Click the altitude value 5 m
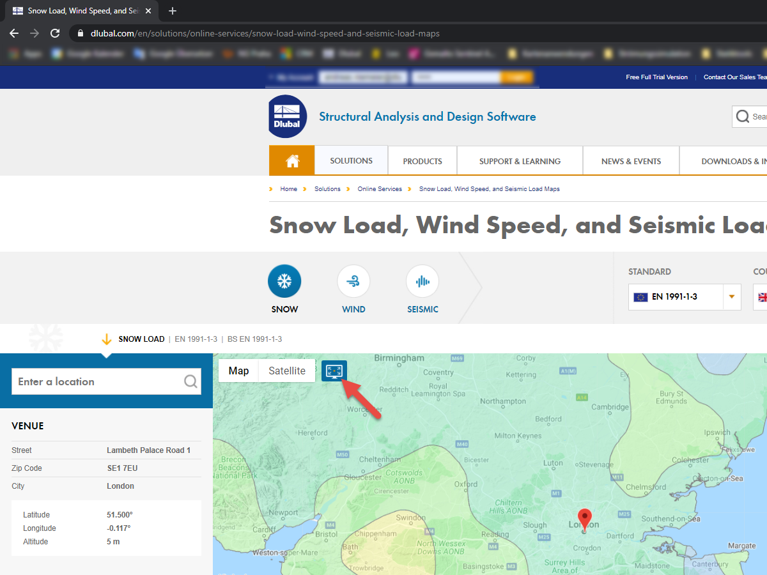Viewport: 767px width, 575px height. tap(113, 542)
